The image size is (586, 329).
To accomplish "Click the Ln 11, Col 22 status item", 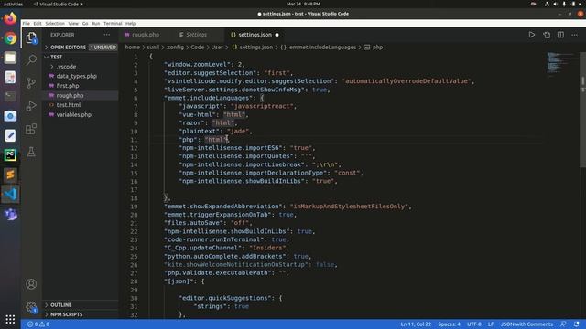I will 416,324.
